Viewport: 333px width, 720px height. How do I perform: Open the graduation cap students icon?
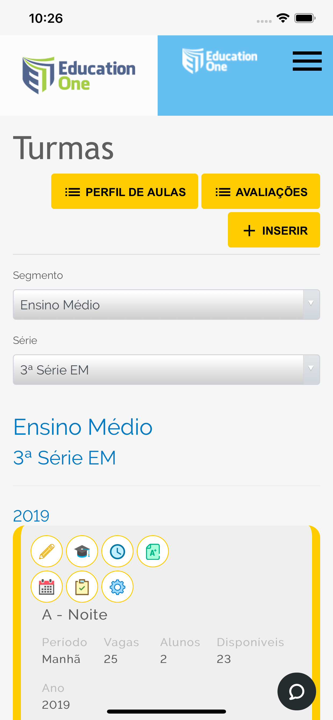[x=82, y=551]
